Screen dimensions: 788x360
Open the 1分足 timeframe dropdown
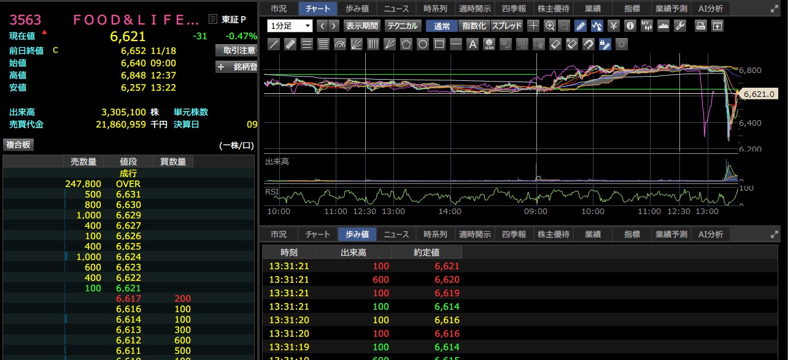click(290, 26)
